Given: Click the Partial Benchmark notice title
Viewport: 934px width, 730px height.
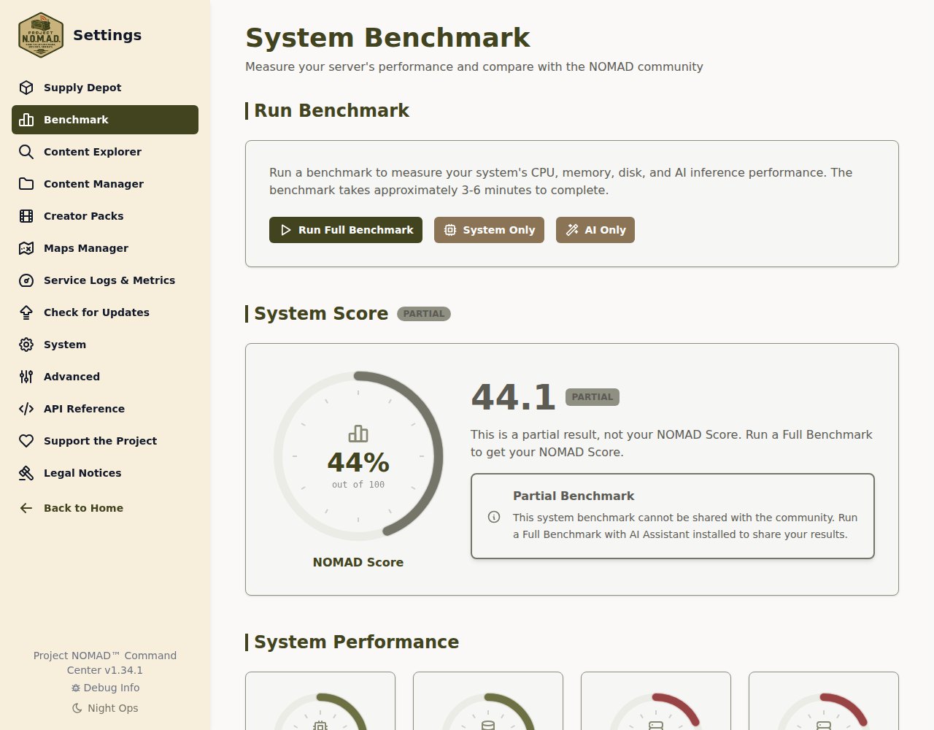Looking at the screenshot, I should 574,496.
